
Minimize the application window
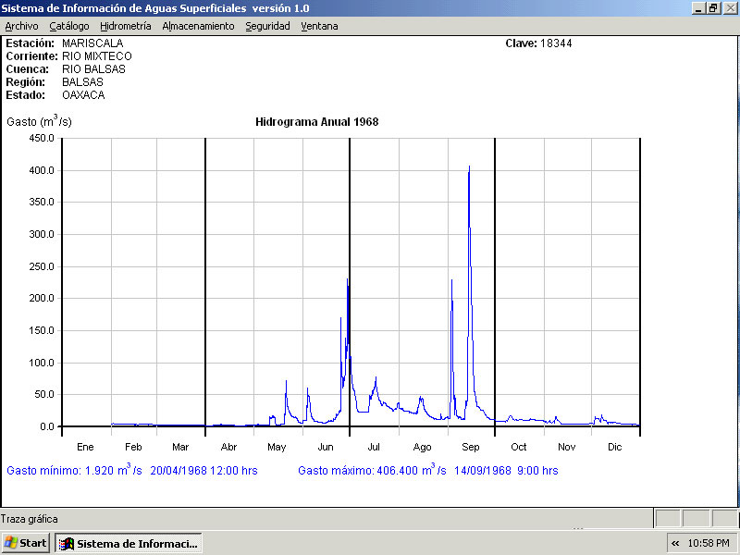tap(698, 7)
